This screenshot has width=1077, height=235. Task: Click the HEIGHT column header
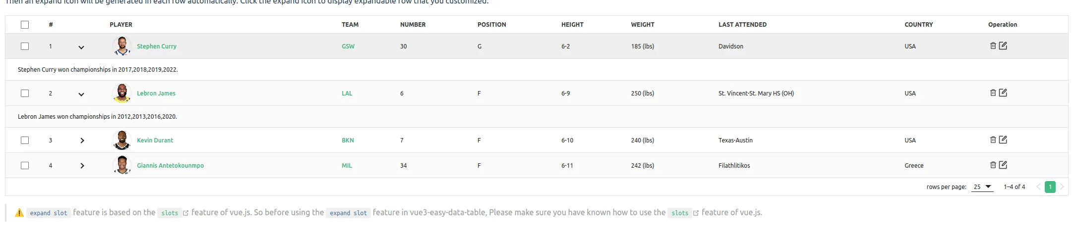[572, 25]
